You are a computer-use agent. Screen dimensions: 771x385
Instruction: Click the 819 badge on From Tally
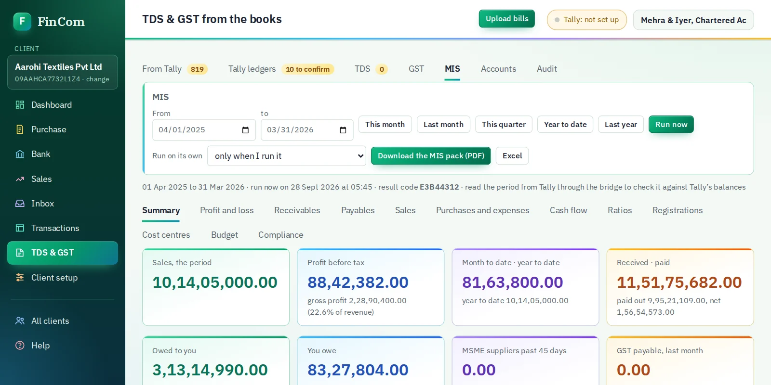tap(197, 69)
